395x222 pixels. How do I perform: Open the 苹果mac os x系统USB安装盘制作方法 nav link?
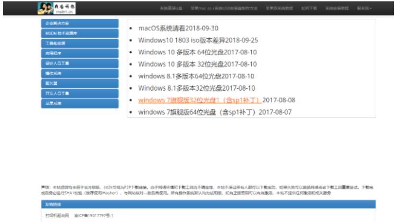point(224,9)
